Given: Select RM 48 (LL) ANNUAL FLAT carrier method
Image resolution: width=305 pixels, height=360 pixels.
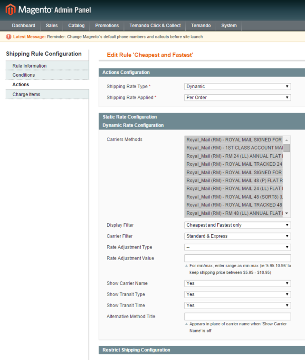Looking at the screenshot, I should point(234,213).
